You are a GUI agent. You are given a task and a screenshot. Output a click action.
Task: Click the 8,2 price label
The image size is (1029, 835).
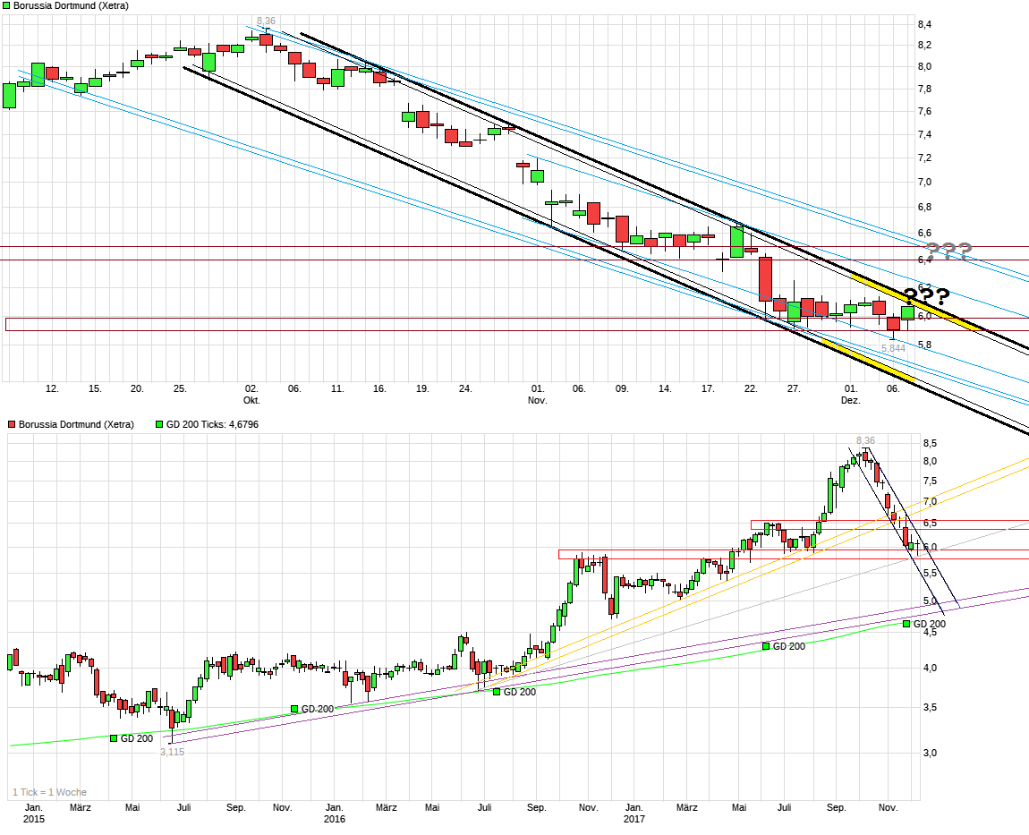tap(924, 45)
